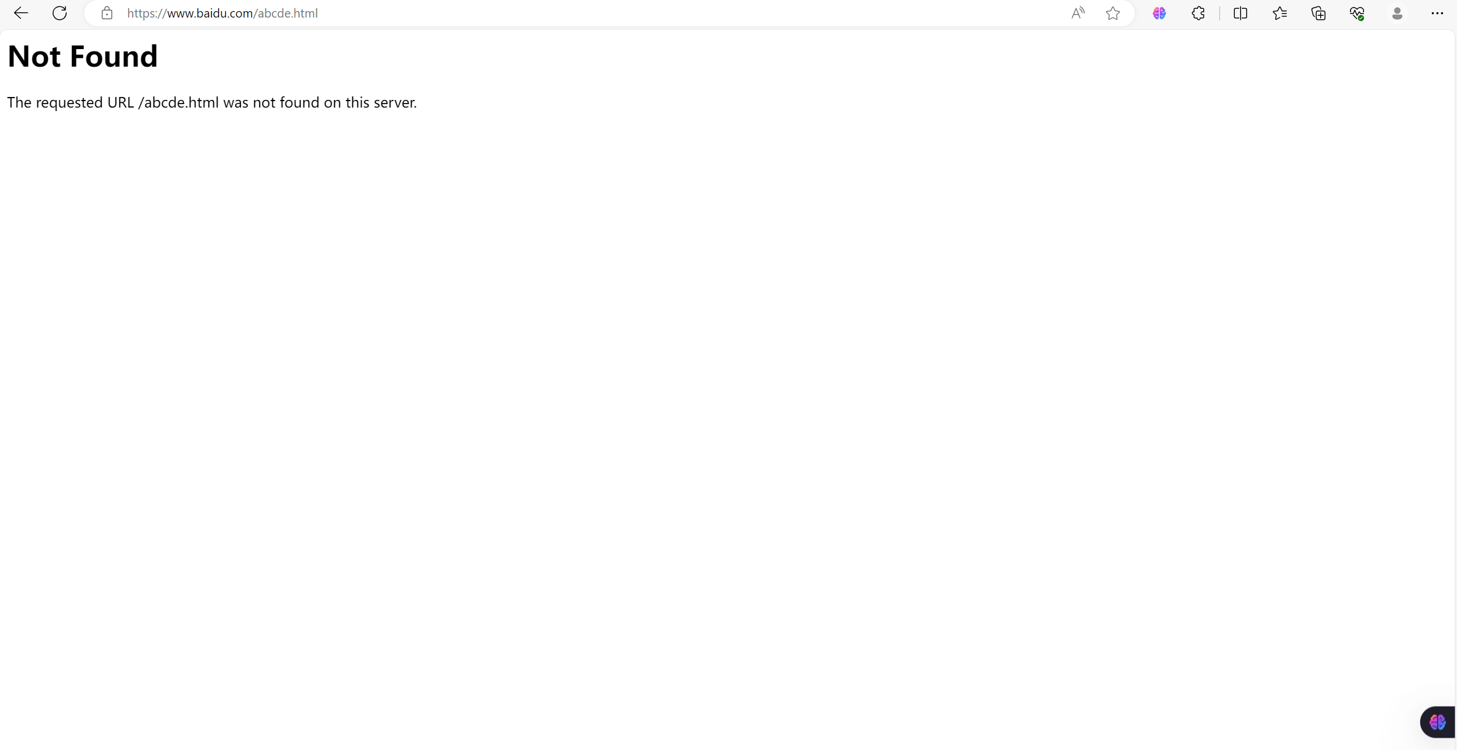The image size is (1457, 750).
Task: Click the word "/abcde.html" in the error sentence
Action: (178, 102)
